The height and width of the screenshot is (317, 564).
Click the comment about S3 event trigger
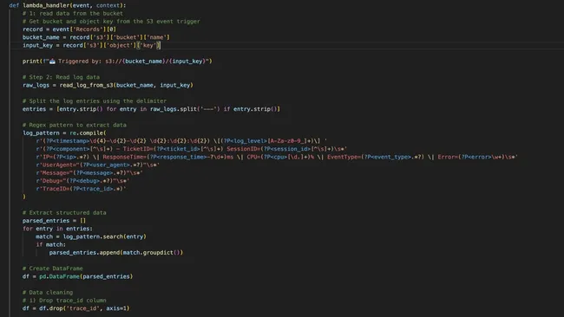111,21
